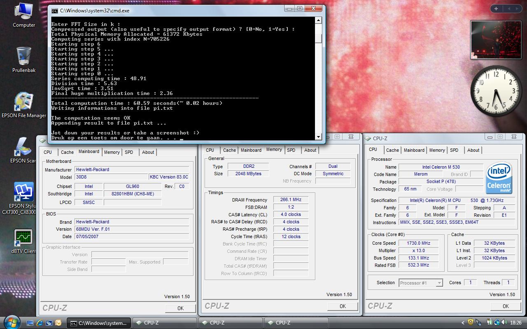Open the Selection Processor #1 dropdown
527x329 pixels.
click(421, 283)
